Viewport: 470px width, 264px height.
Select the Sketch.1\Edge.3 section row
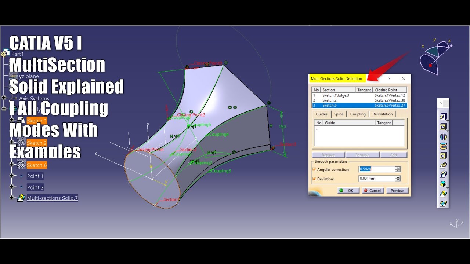359,95
